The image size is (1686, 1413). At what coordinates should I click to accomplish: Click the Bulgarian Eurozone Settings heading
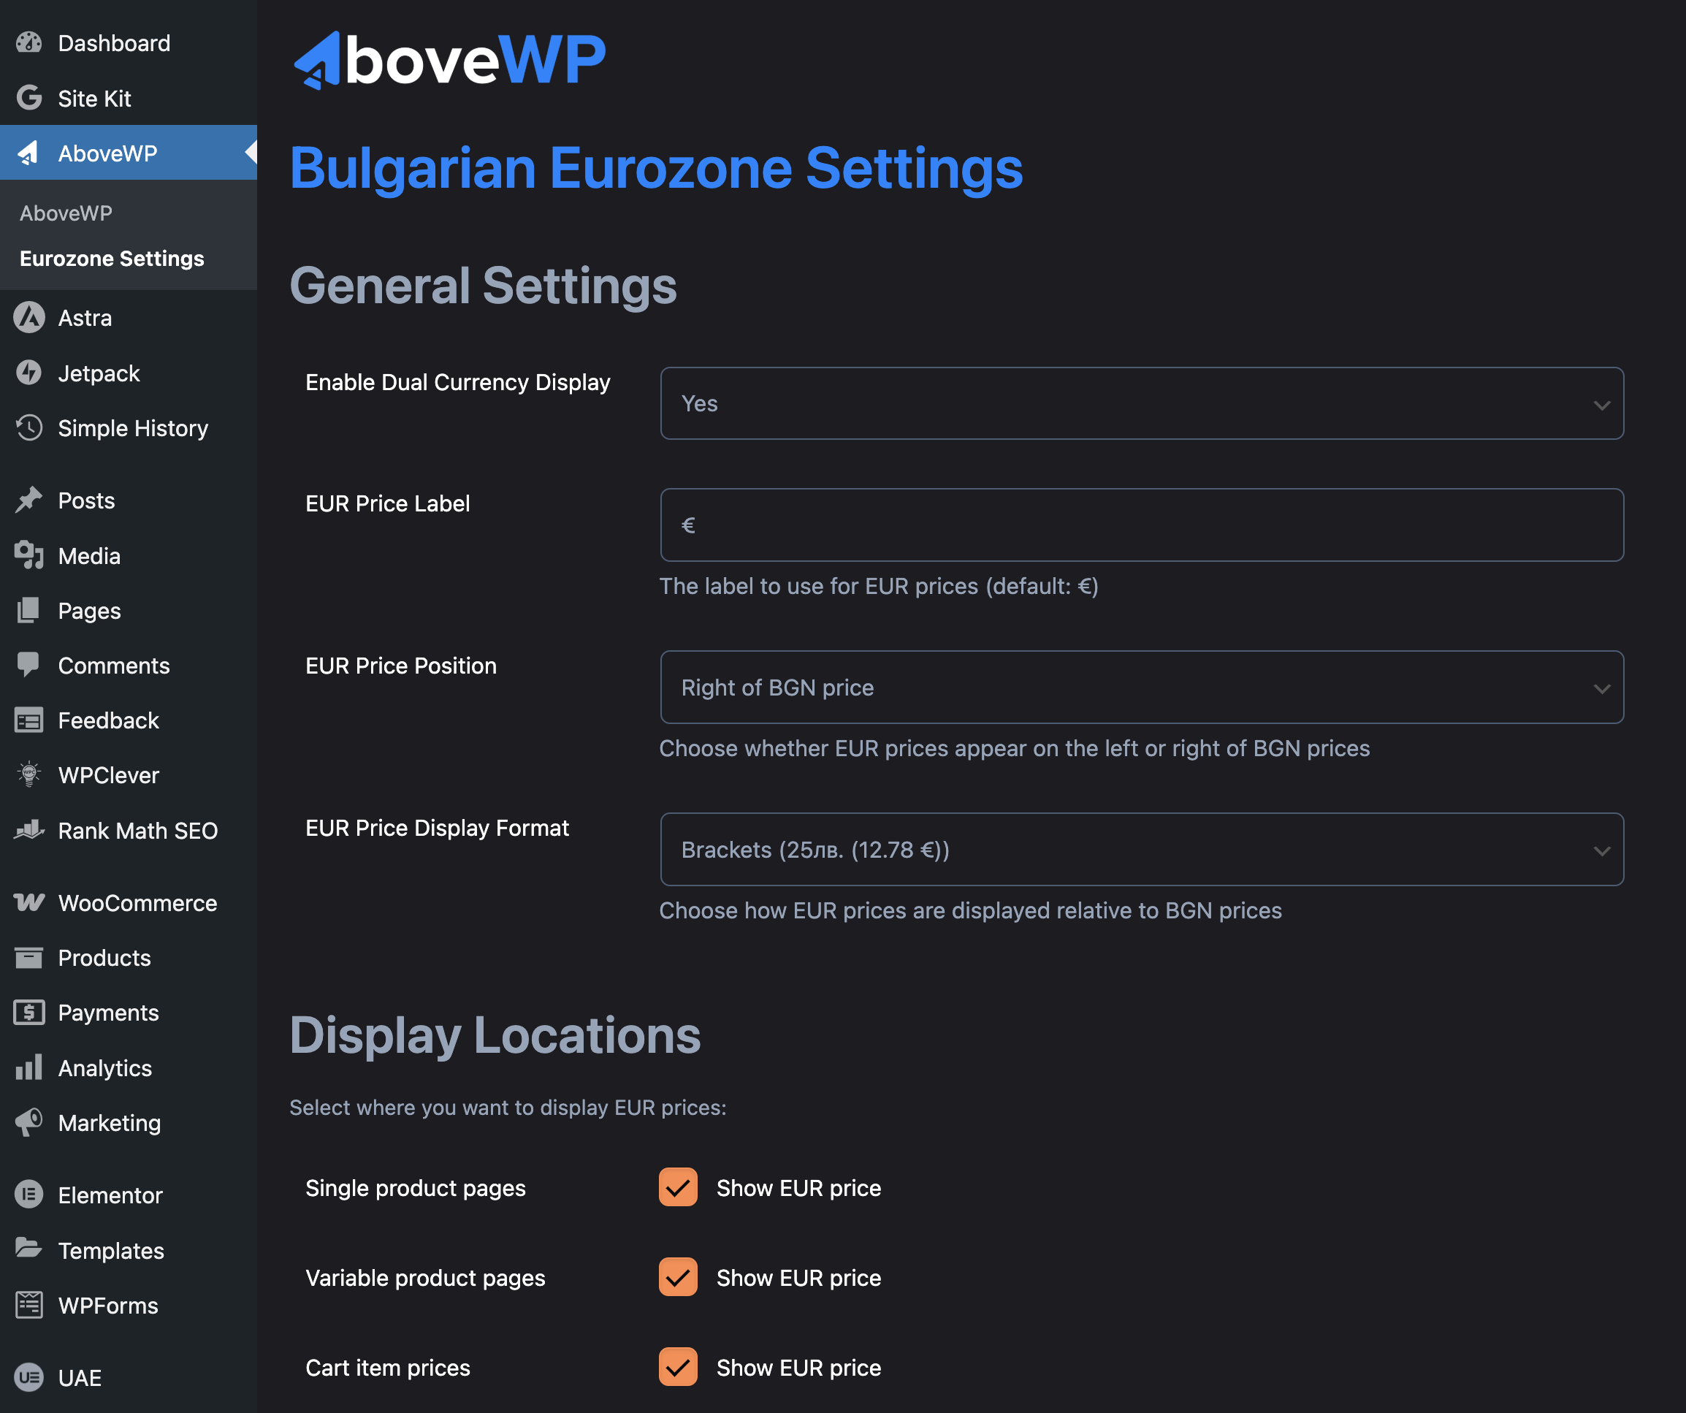(x=656, y=169)
